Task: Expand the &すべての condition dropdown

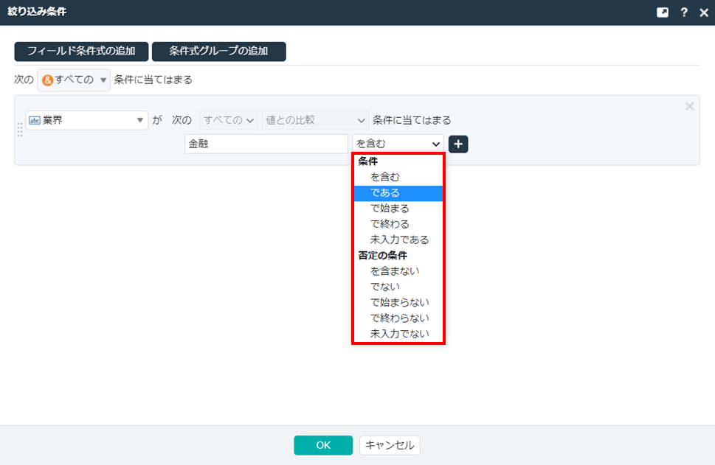Action: tap(74, 80)
